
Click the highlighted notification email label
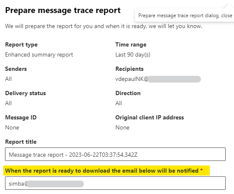(104, 171)
